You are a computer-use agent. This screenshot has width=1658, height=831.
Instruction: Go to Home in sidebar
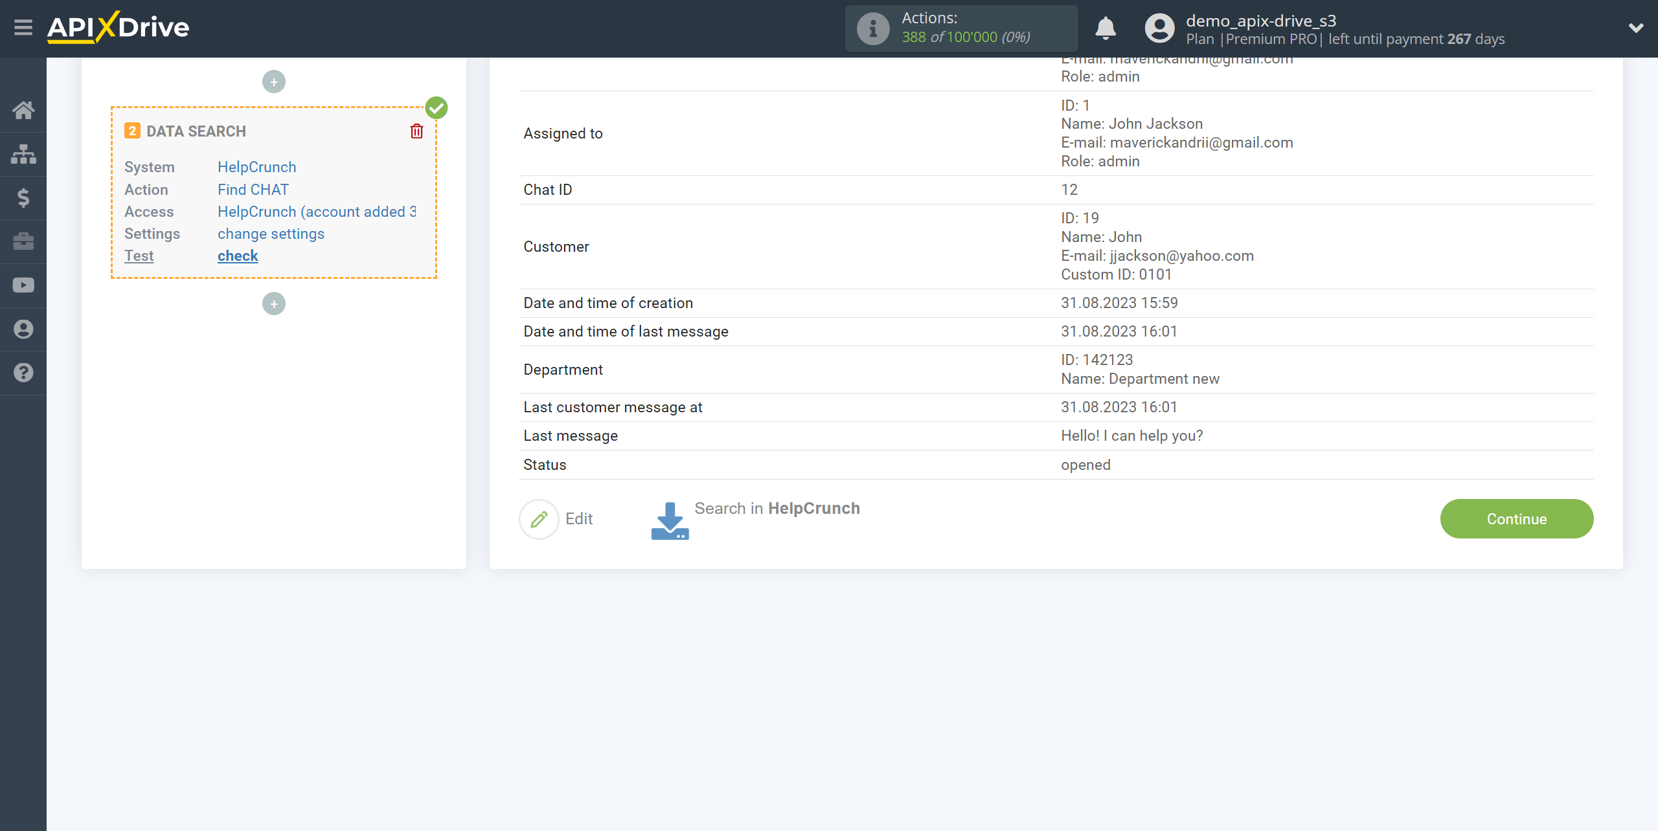click(23, 111)
